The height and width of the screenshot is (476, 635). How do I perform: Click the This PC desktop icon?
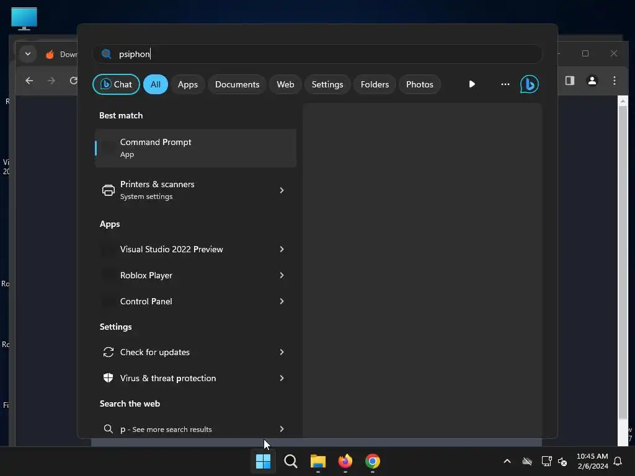[x=24, y=19]
